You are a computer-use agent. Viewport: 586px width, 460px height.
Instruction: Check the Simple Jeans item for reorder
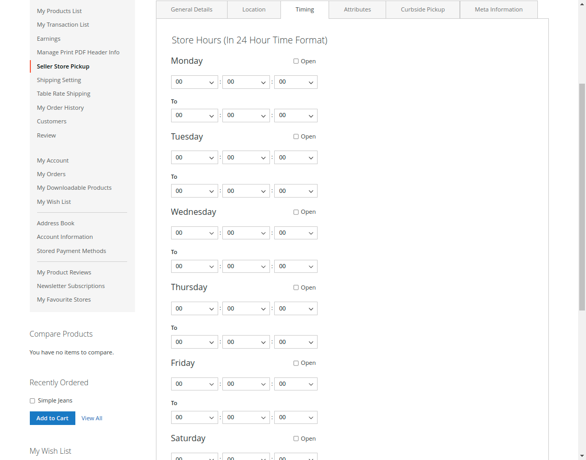click(32, 400)
